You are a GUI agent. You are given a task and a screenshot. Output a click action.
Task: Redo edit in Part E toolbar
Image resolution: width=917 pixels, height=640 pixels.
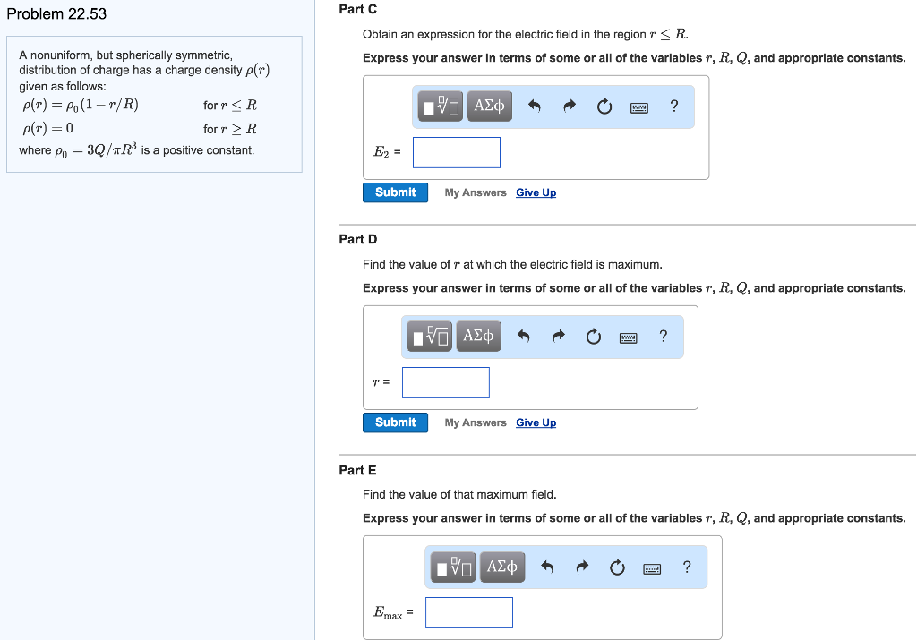pos(582,567)
